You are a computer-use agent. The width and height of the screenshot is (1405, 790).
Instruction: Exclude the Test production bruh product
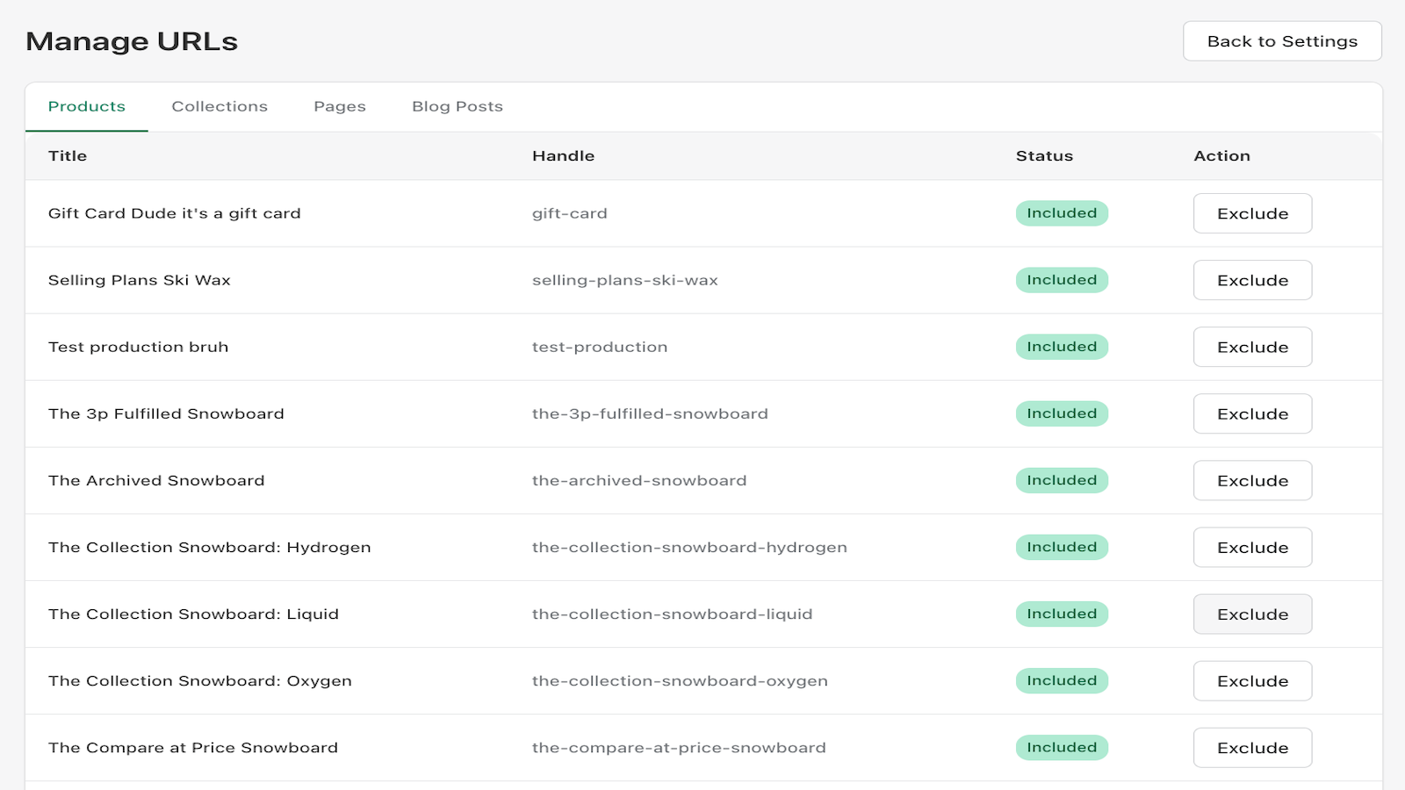1252,347
